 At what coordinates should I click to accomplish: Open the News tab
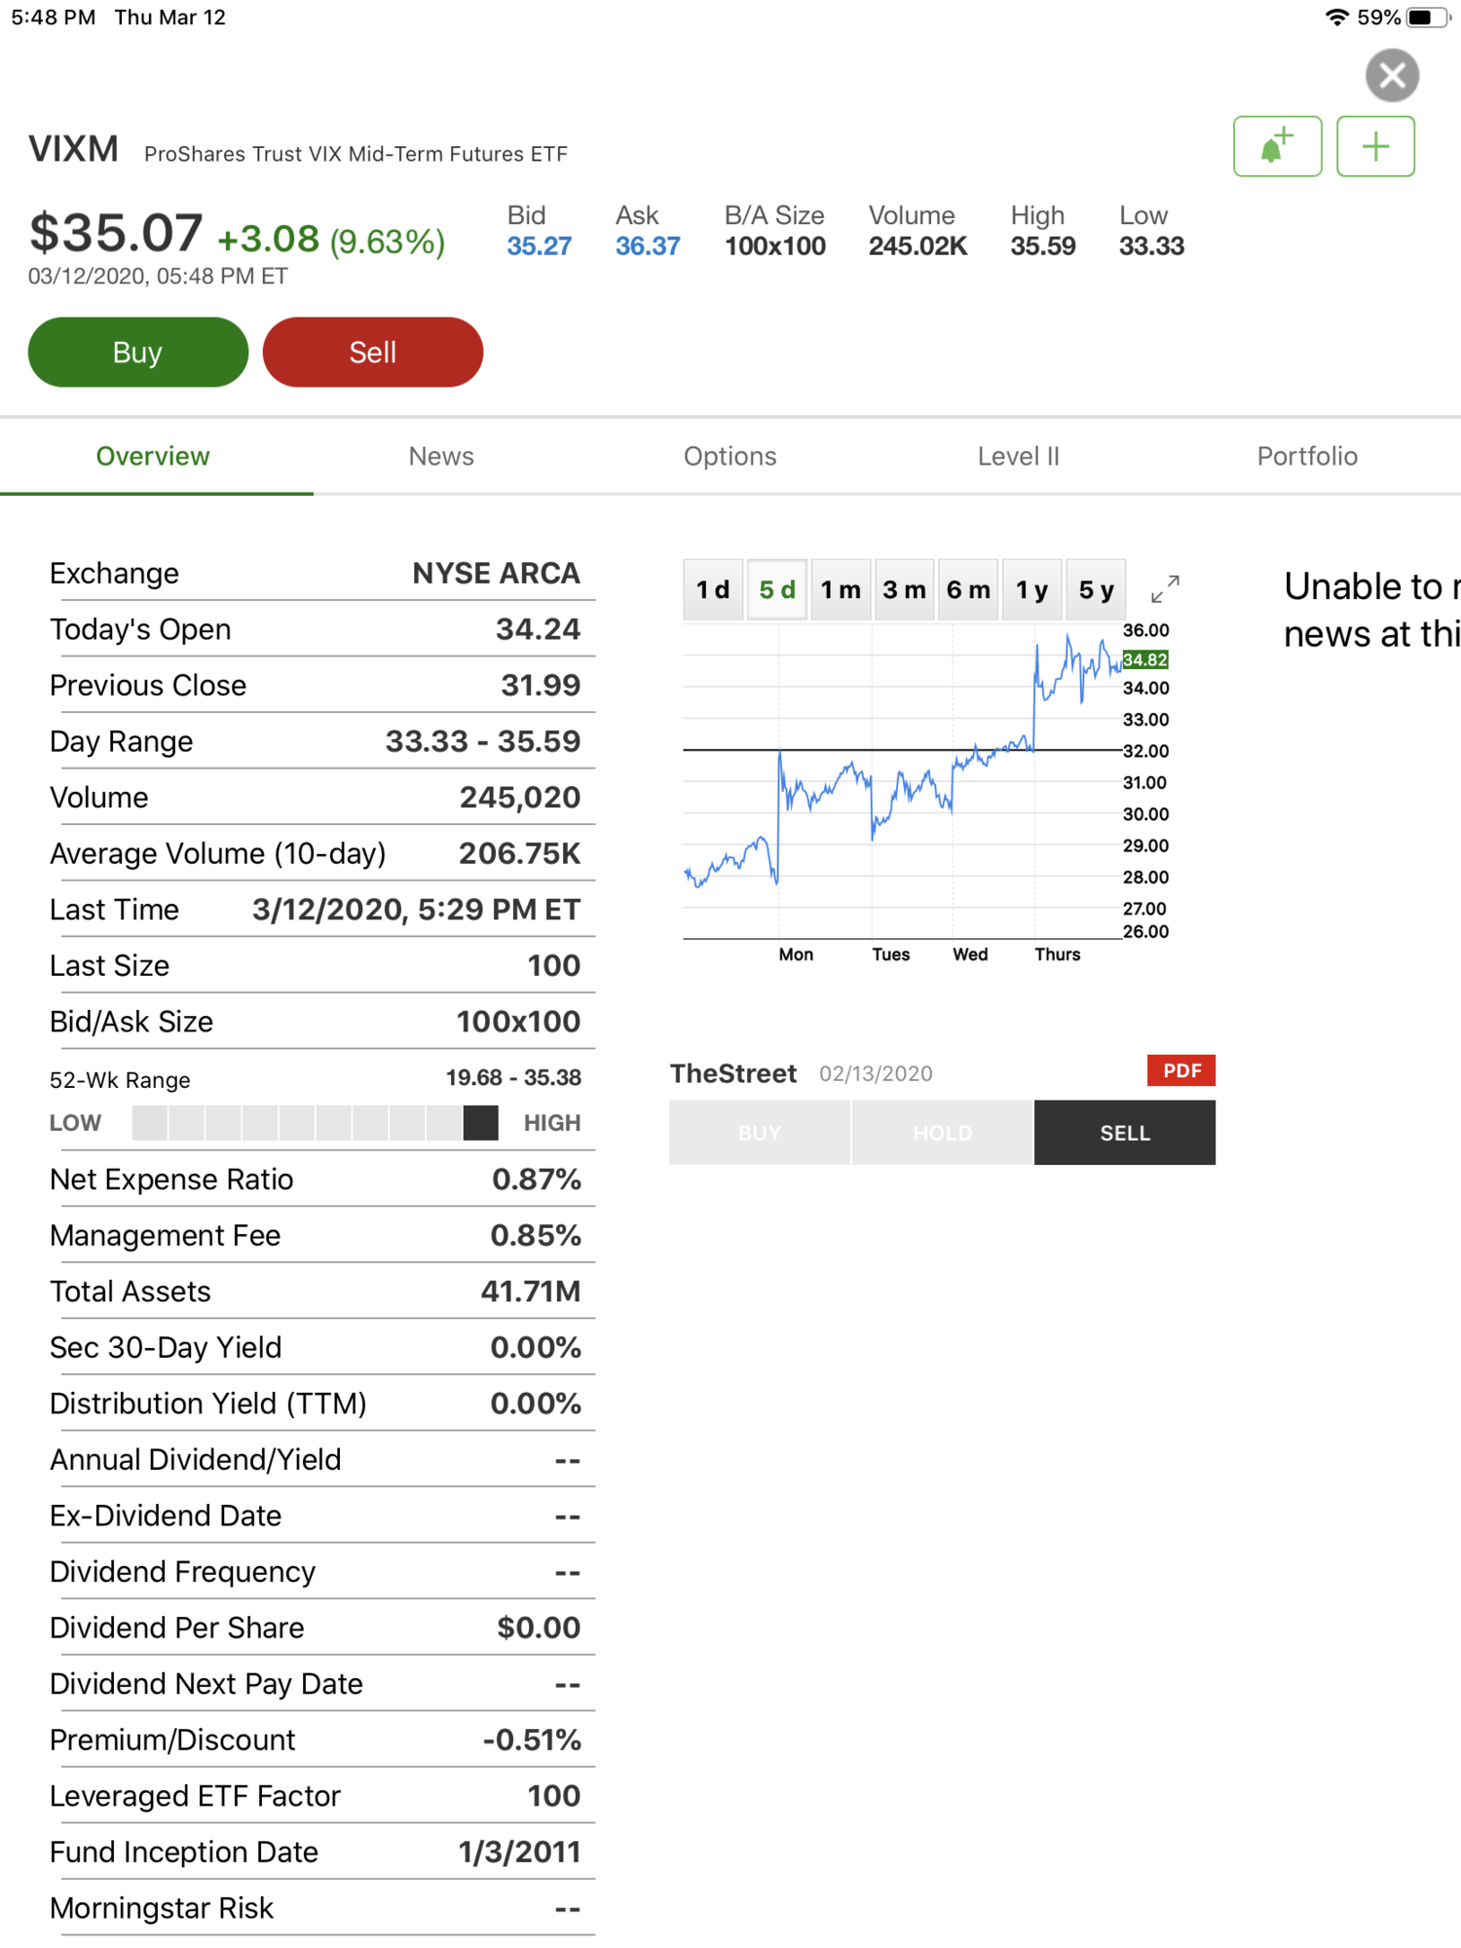tap(441, 456)
